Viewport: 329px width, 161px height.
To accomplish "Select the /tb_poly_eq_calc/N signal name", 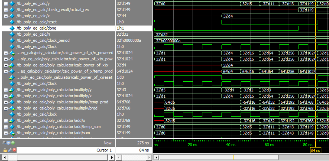I will click(x=33, y=34).
